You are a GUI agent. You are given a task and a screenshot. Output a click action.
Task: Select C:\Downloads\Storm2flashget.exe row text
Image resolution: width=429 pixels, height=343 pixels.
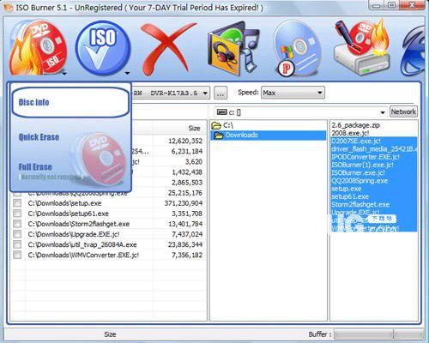79,224
